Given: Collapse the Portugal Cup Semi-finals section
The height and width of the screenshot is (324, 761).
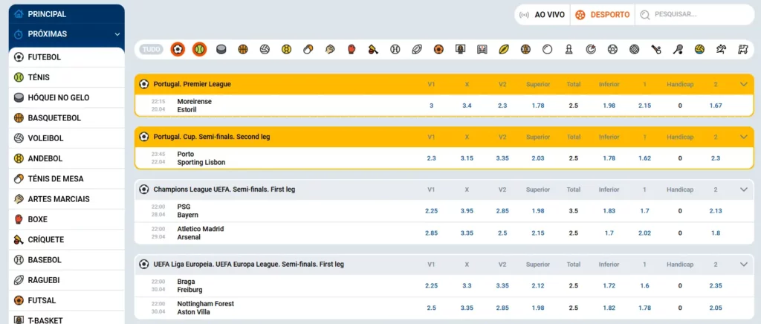Looking at the screenshot, I should 743,137.
